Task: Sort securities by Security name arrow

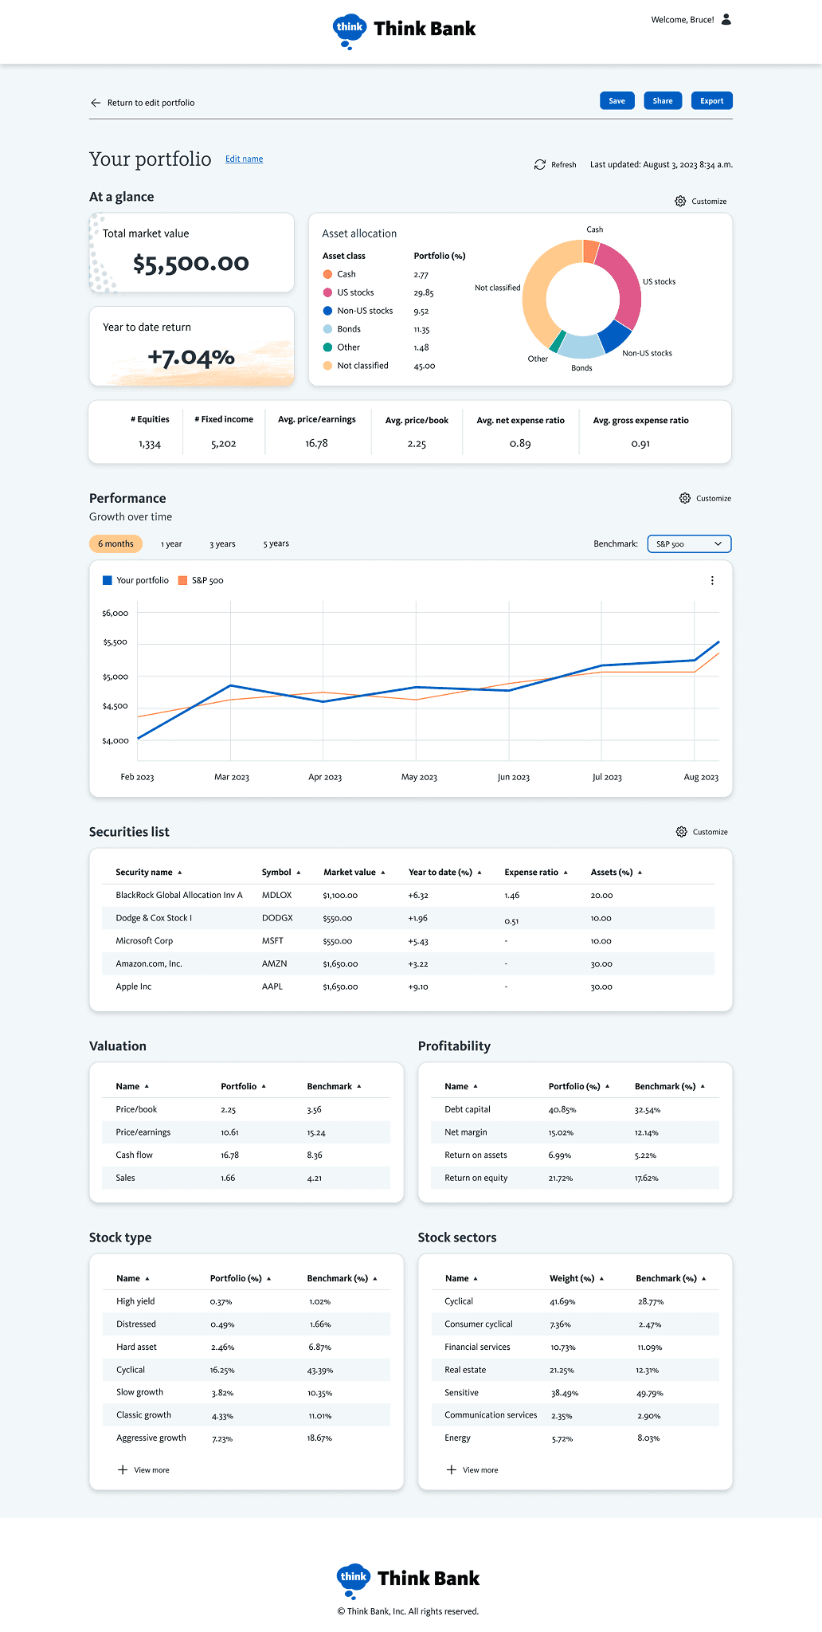Action: (180, 873)
